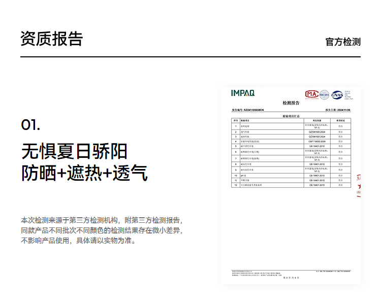
Task: Click the page number footer of the report
Action: (x=291, y=278)
